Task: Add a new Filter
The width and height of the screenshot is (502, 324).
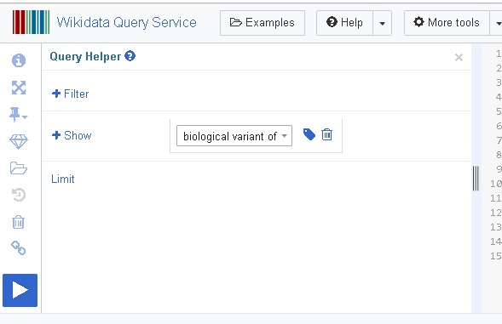Action: (70, 94)
